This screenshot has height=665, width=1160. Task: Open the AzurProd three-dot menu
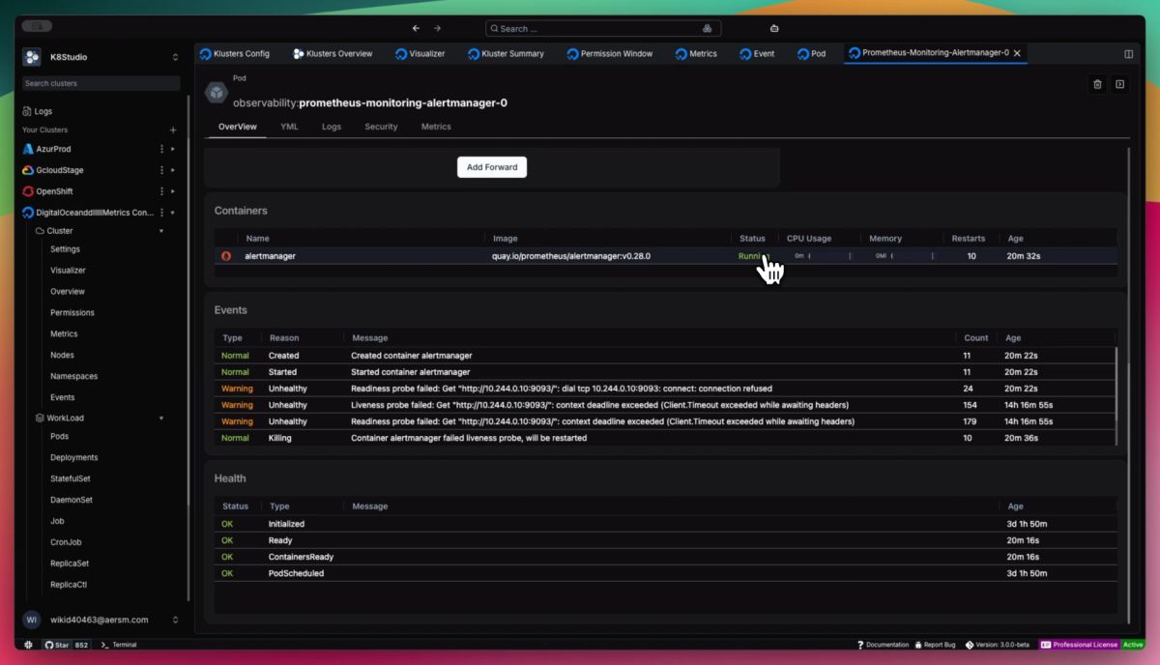click(x=161, y=149)
